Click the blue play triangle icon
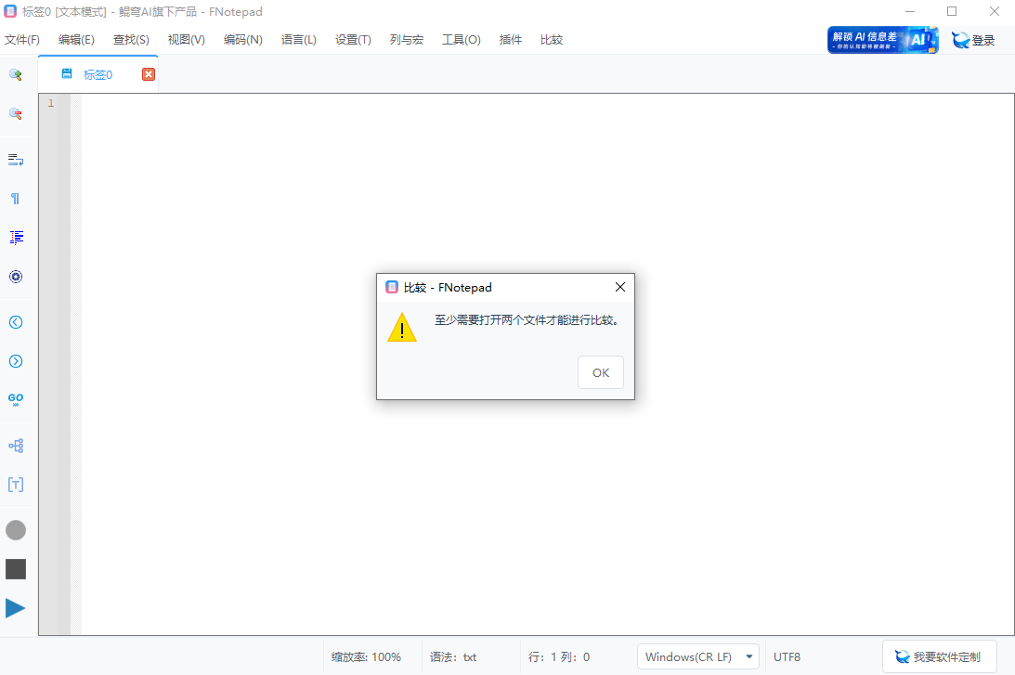 coord(15,607)
